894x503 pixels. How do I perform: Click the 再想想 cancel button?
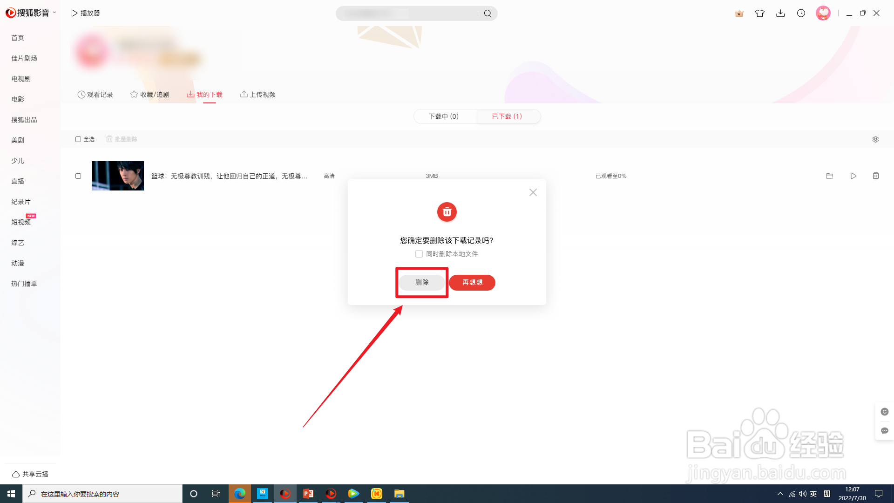[472, 283]
